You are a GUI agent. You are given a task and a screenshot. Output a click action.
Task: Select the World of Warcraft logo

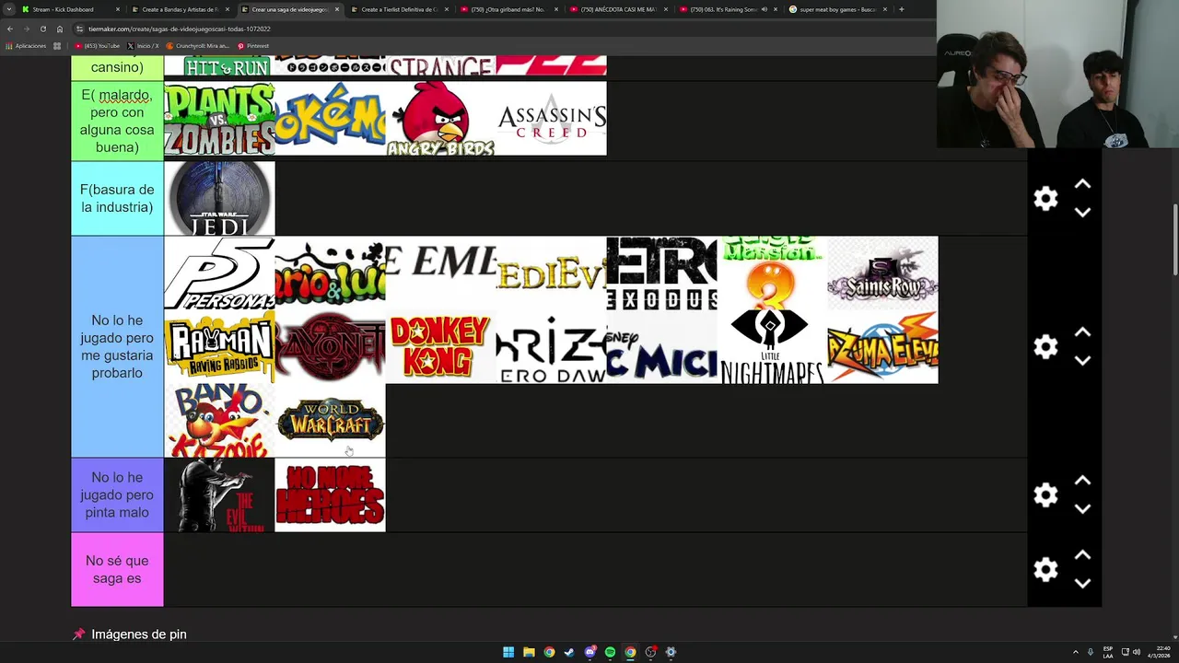pos(330,421)
